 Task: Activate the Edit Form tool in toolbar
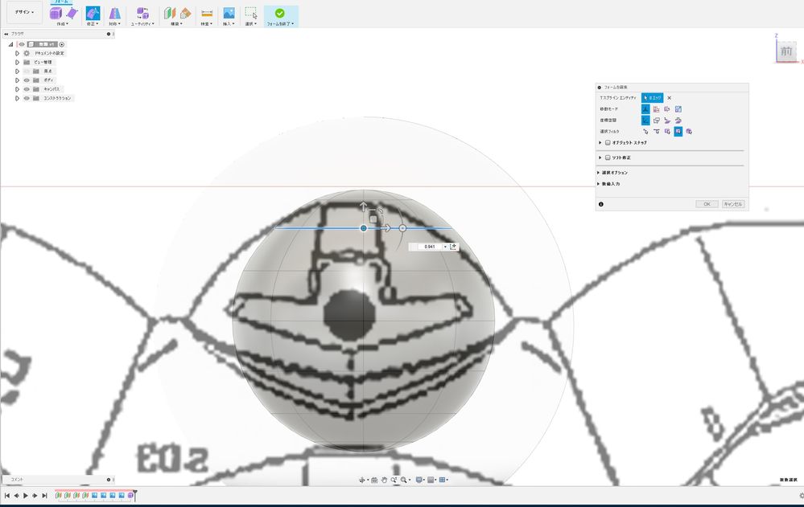(93, 14)
